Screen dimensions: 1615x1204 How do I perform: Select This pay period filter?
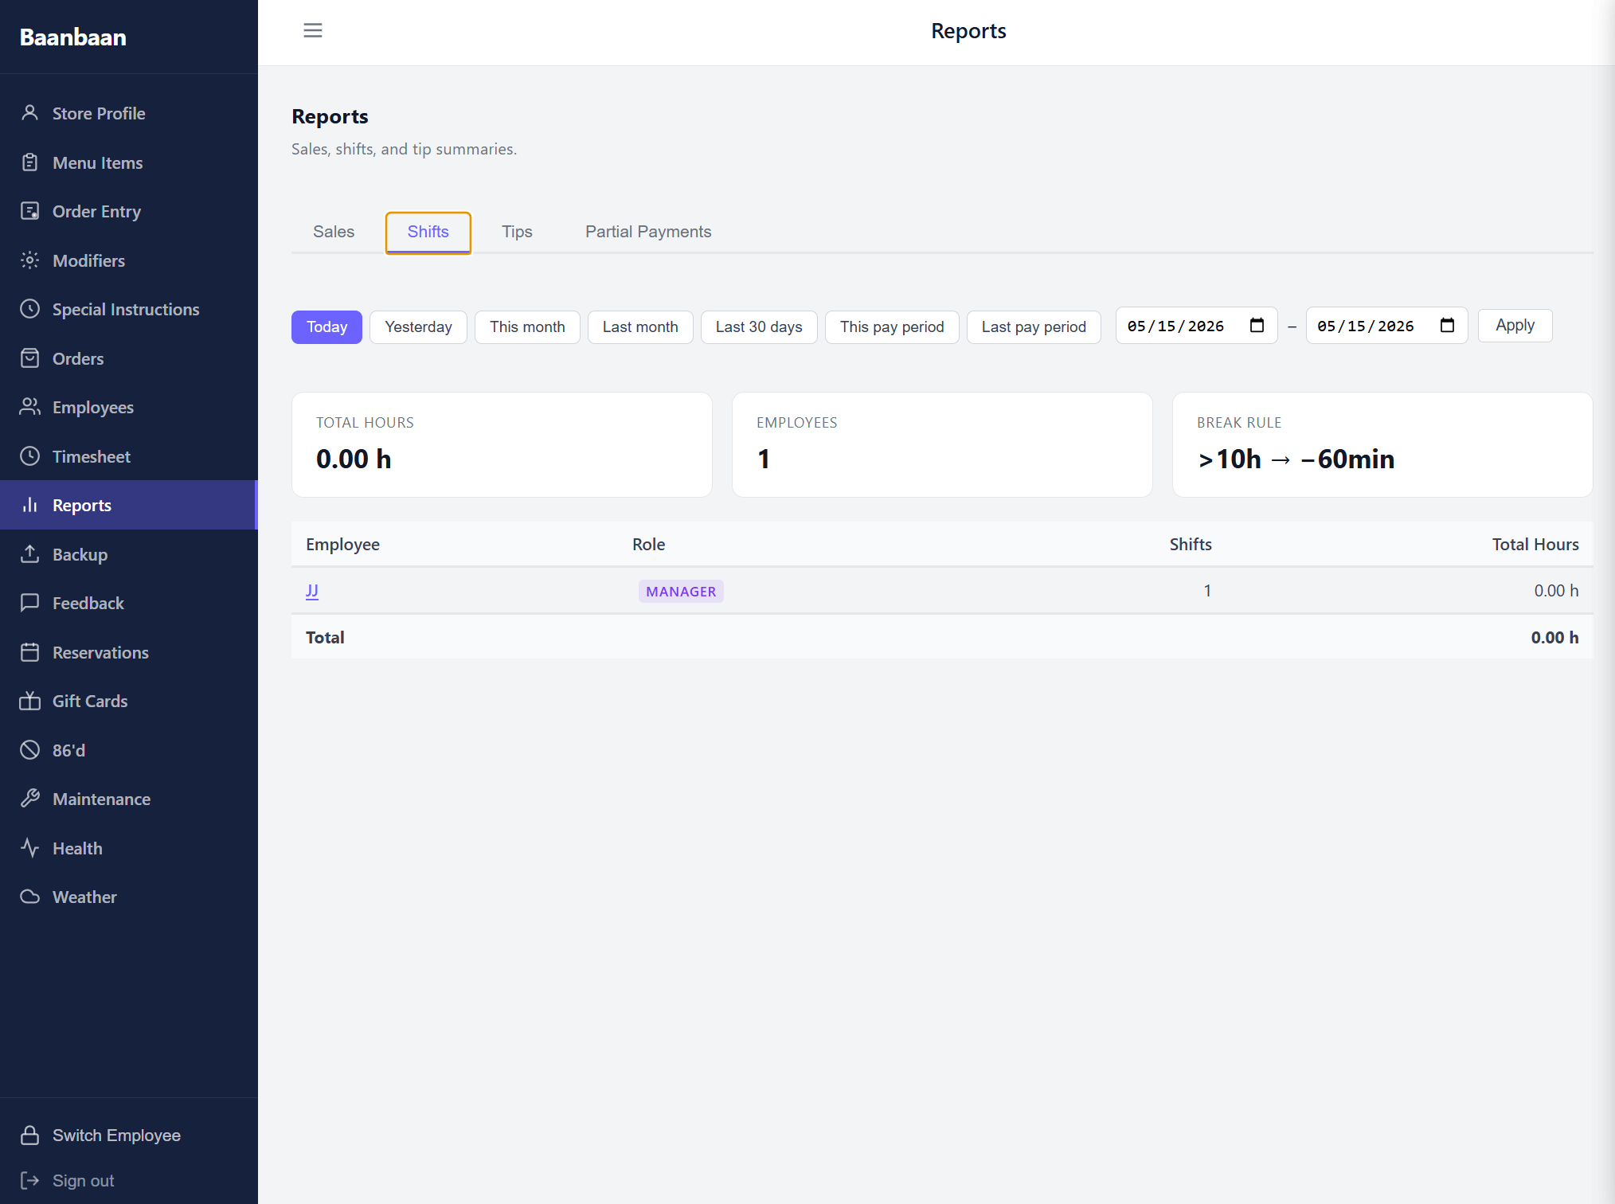(892, 327)
